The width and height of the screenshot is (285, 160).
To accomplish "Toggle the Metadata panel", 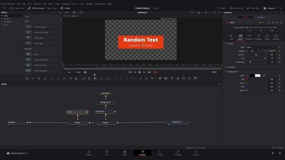I will pyautogui.click(x=253, y=8).
